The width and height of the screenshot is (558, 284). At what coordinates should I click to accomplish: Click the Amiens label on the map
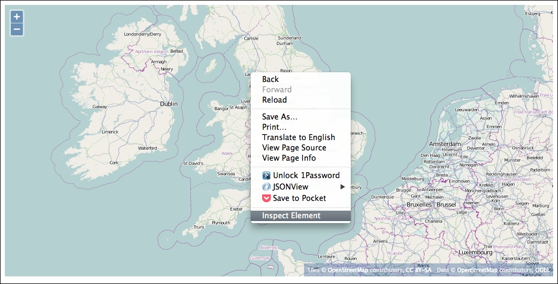380,241
